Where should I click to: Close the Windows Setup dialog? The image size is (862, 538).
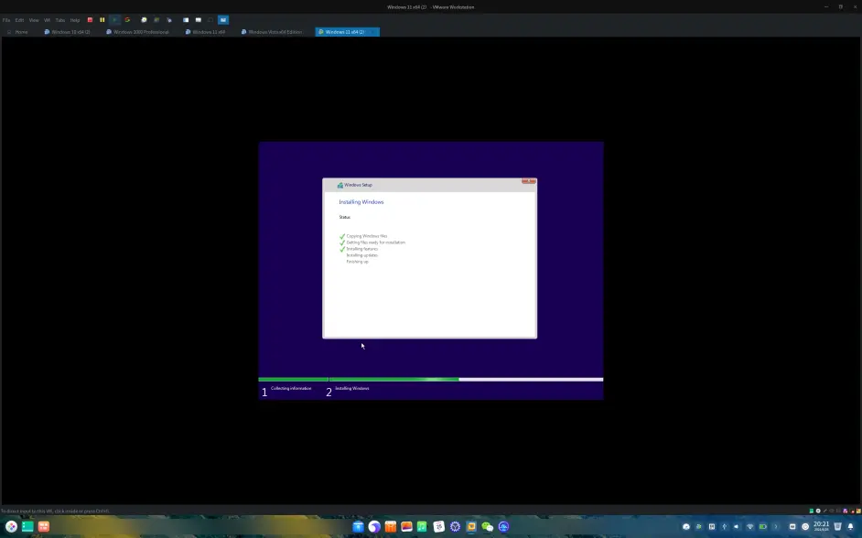pyautogui.click(x=529, y=181)
